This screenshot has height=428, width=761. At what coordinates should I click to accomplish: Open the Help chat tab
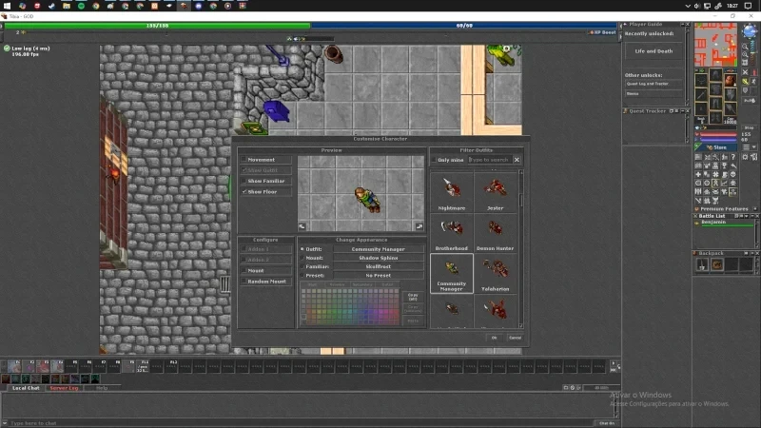pos(102,388)
